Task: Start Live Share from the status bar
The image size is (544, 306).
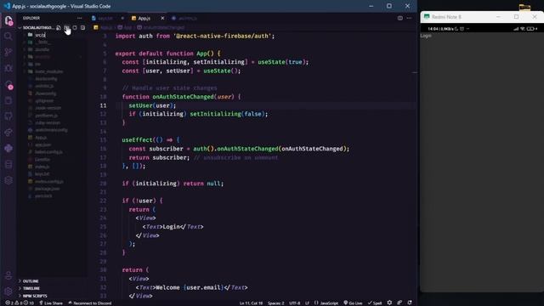Action: point(51,303)
